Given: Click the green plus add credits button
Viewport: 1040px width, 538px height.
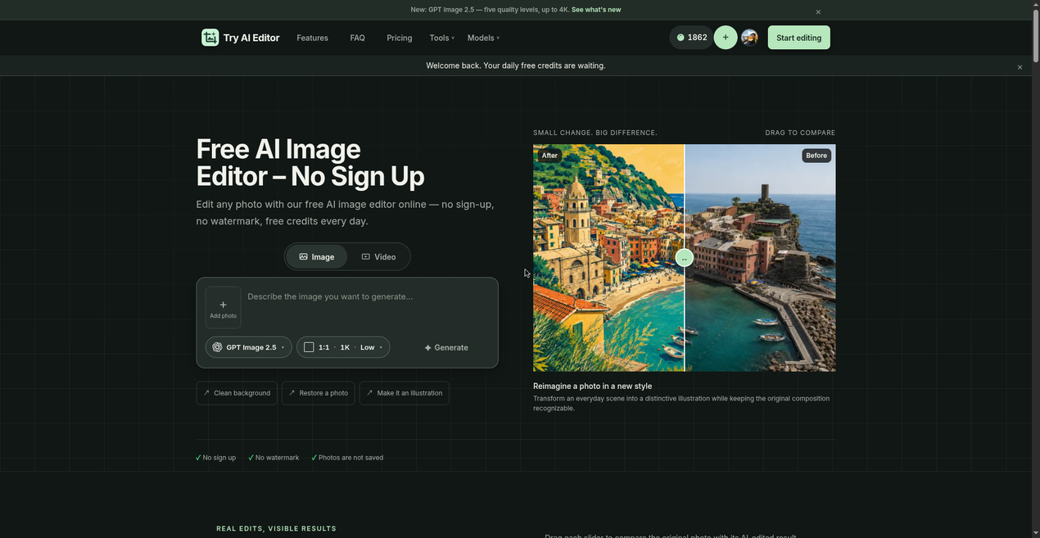Looking at the screenshot, I should pyautogui.click(x=726, y=38).
